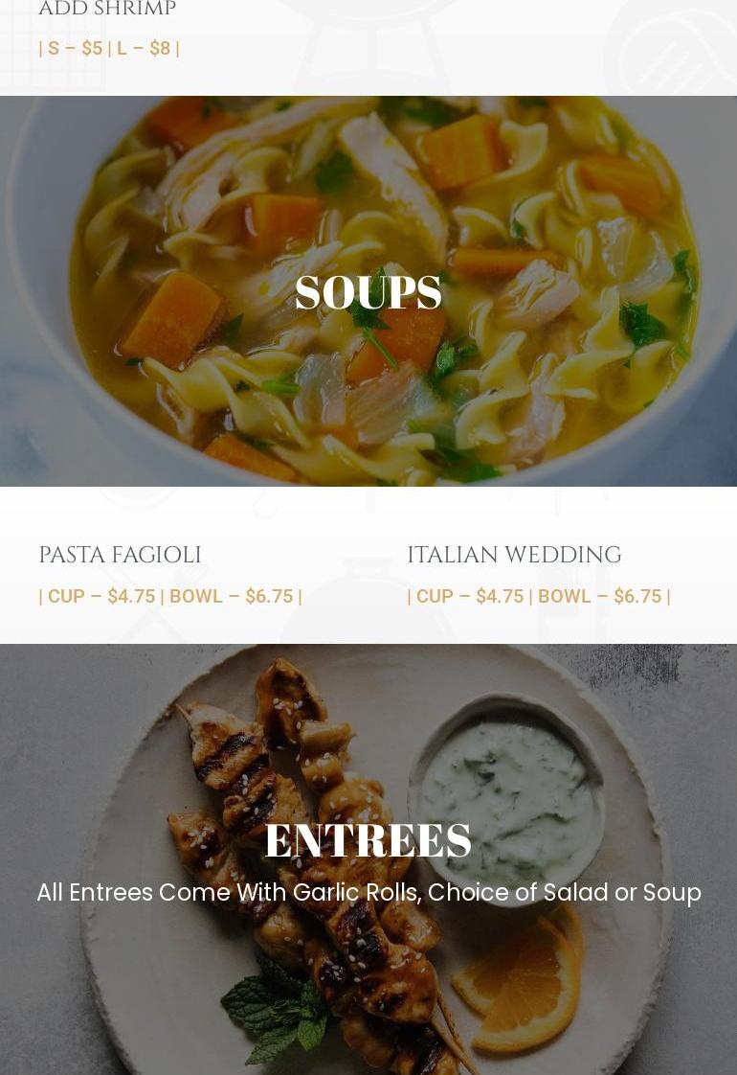Click the SOUPS section heading
737x1075 pixels.
coord(368,293)
